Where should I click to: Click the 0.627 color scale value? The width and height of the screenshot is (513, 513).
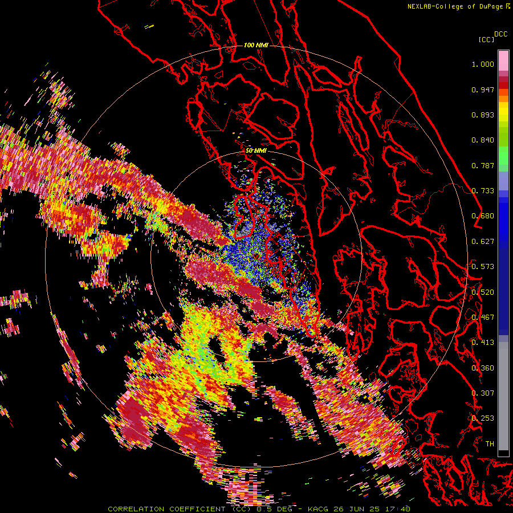point(483,242)
